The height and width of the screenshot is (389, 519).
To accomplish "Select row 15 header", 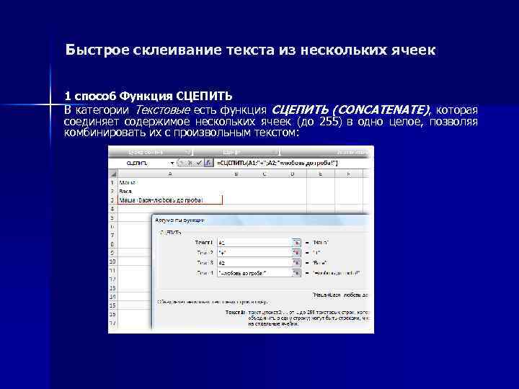I will [x=112, y=305].
